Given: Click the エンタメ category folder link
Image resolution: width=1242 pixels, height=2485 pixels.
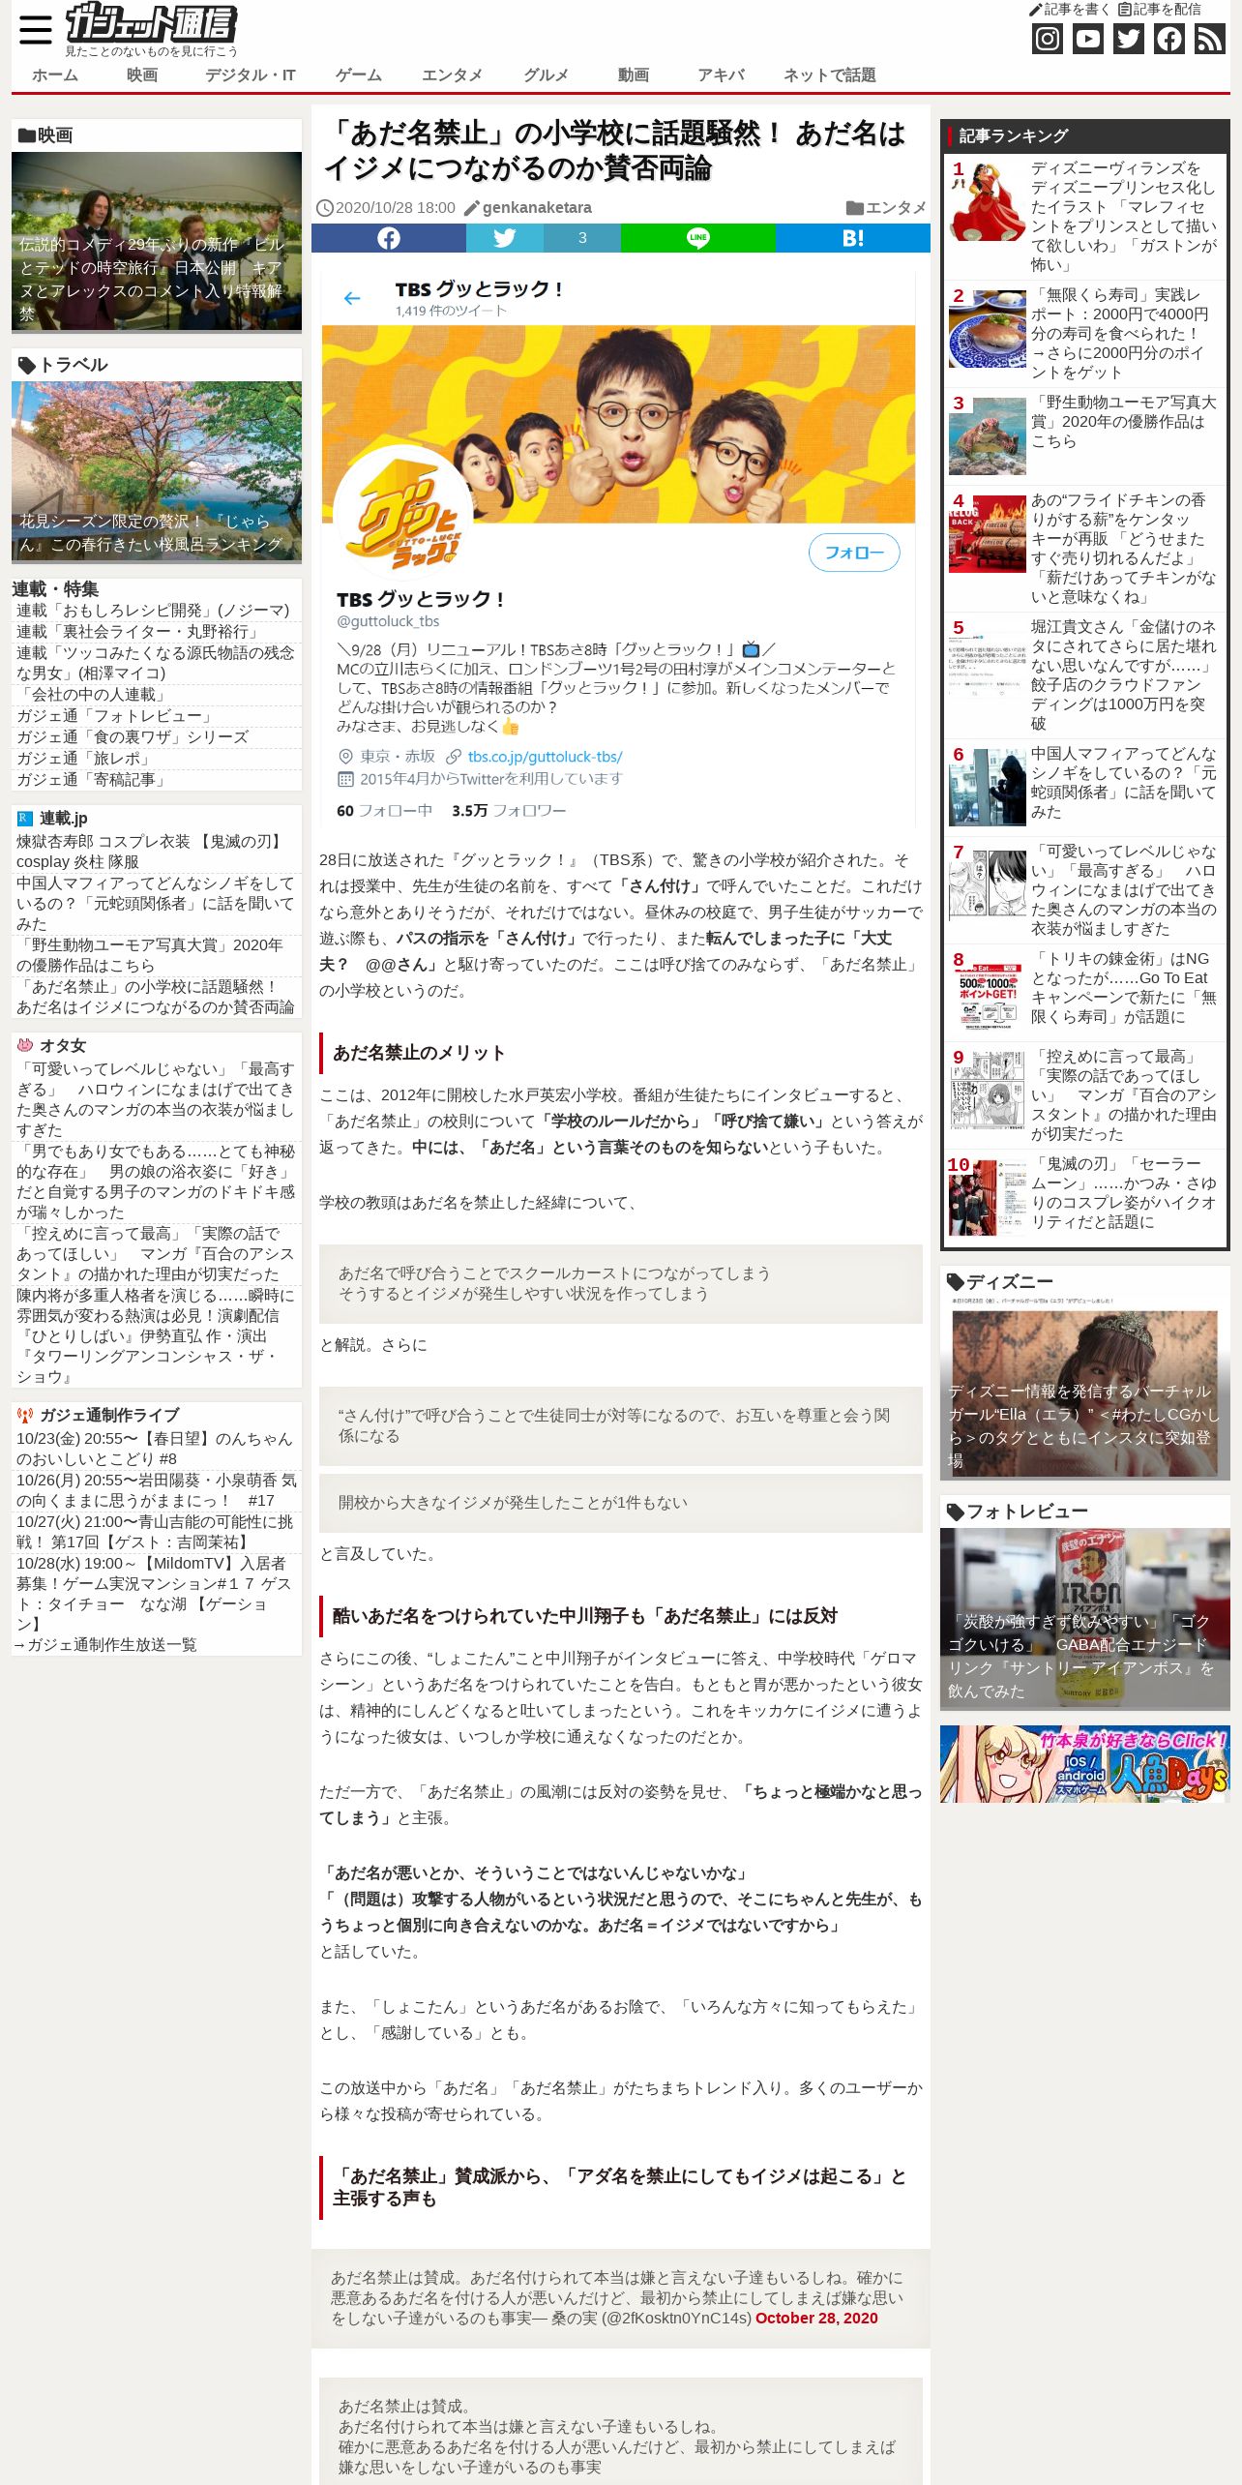Looking at the screenshot, I should (x=886, y=207).
